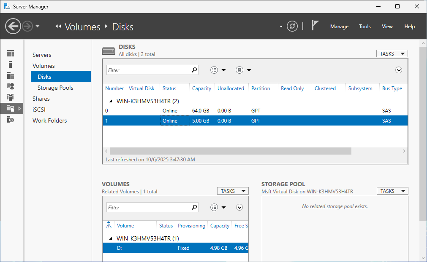Click the Volumes Filter input field
This screenshot has height=262, width=427.
point(149,207)
